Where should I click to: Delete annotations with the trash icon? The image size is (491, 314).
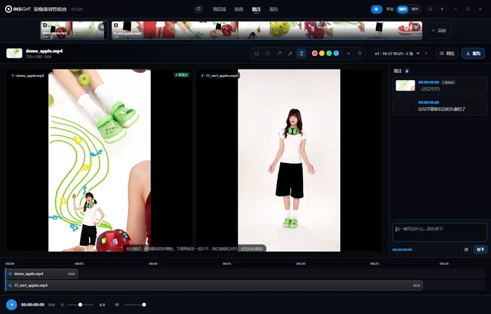pos(359,53)
